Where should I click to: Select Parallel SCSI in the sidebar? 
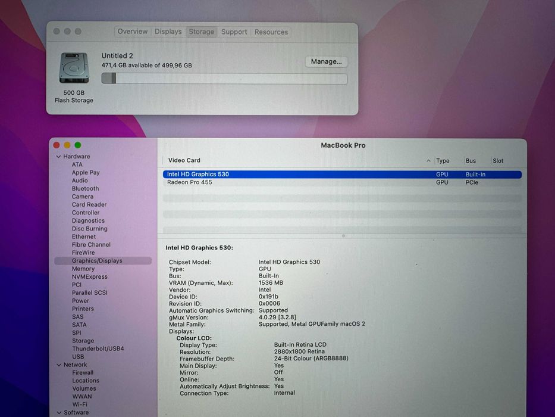pos(90,293)
